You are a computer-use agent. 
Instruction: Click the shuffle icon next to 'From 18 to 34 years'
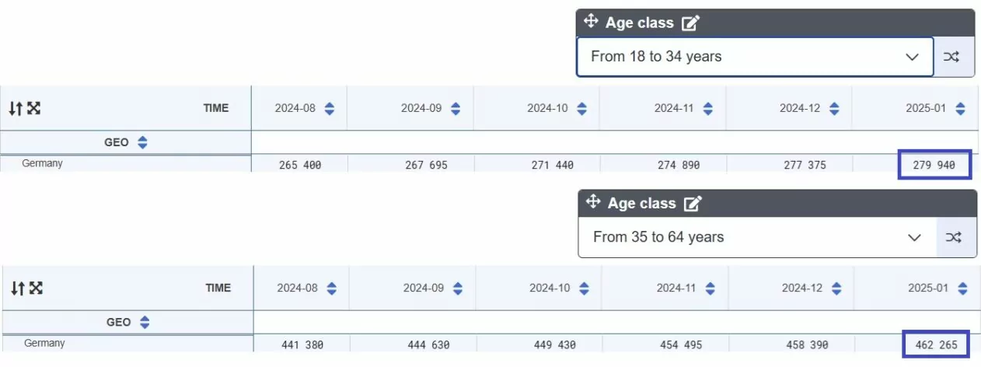[952, 57]
